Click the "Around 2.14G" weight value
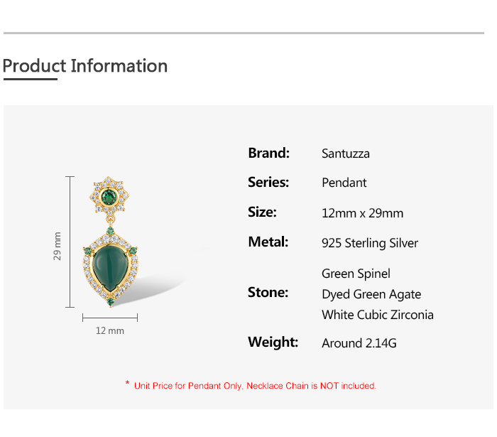This screenshot has width=497, height=437. click(359, 343)
